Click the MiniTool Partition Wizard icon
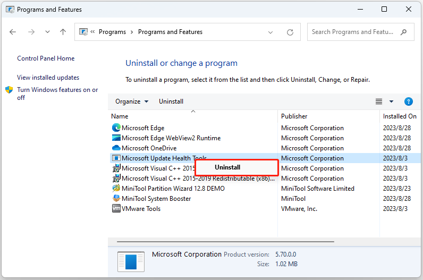Viewport: 423px width, 280px height. click(116, 188)
